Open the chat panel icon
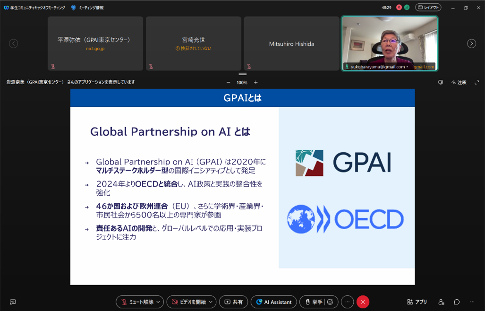This screenshot has width=485, height=311. click(x=457, y=302)
